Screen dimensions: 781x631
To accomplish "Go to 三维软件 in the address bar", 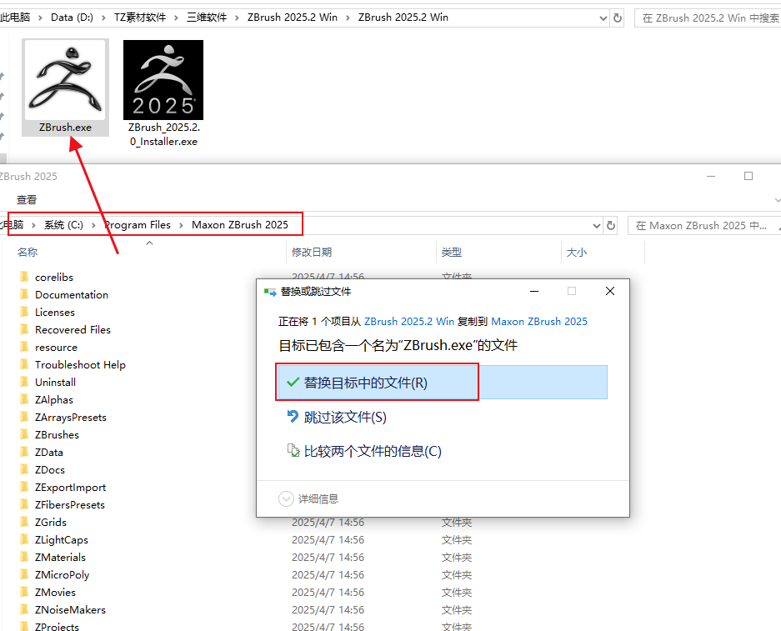I will 207,18.
